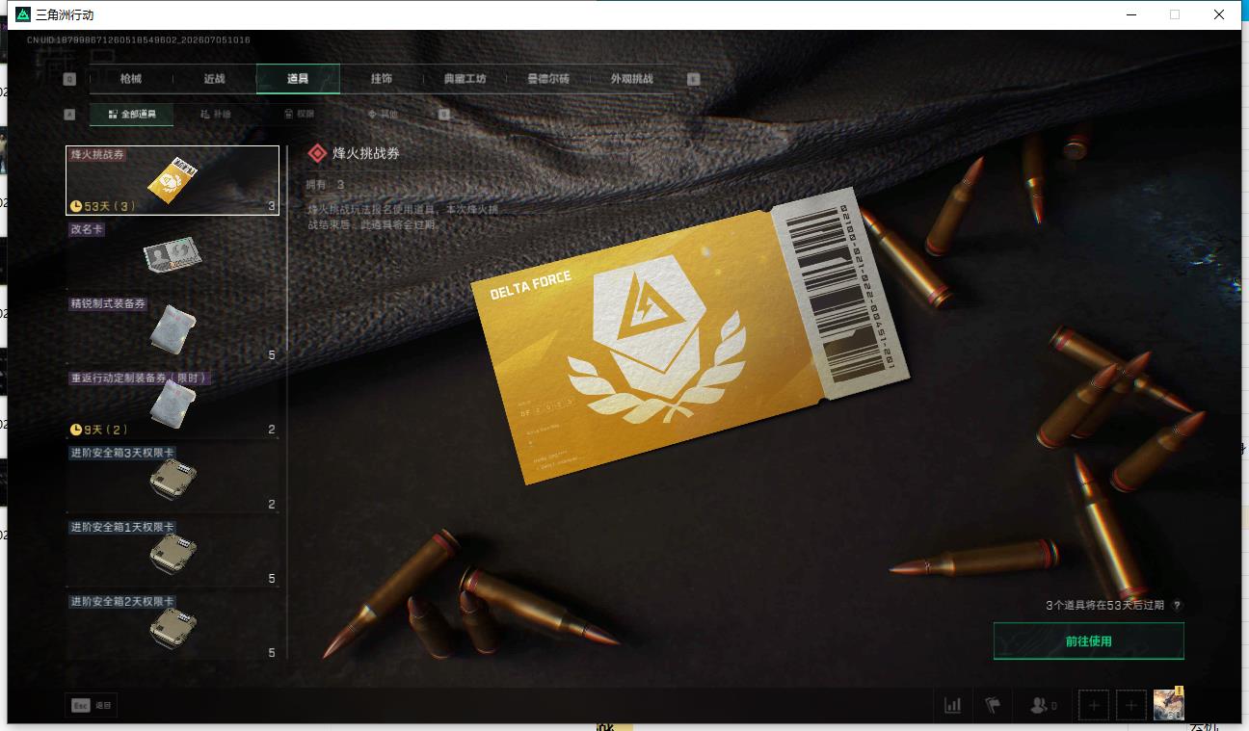
Task: Select the 道具 tab
Action: [298, 79]
